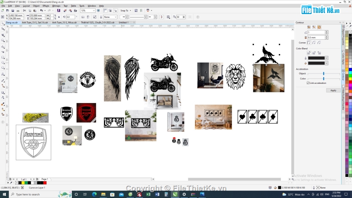Select linear contour color blend icon
Viewport: 352px width, 198px height.
click(x=309, y=53)
